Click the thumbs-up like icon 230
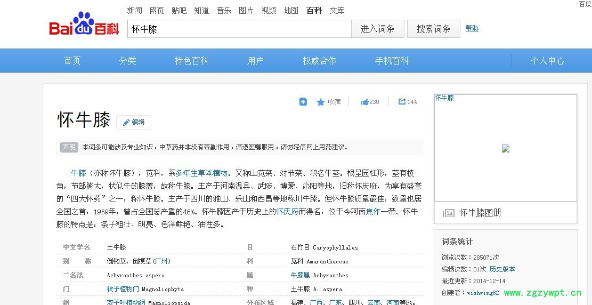592x305 pixels. (x=364, y=102)
